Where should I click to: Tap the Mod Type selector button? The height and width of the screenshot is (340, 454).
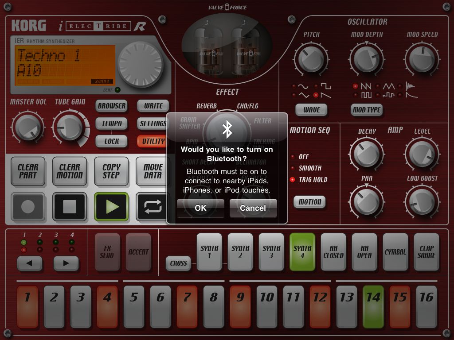click(x=367, y=110)
